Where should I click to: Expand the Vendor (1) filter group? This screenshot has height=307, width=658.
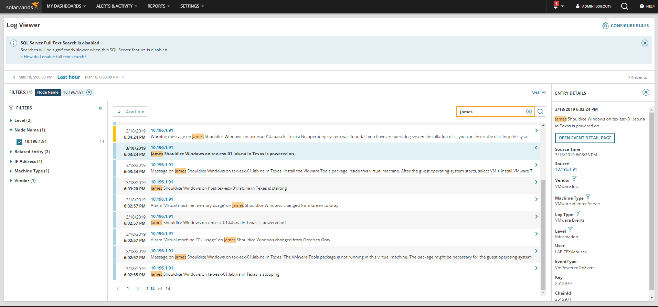click(11, 181)
